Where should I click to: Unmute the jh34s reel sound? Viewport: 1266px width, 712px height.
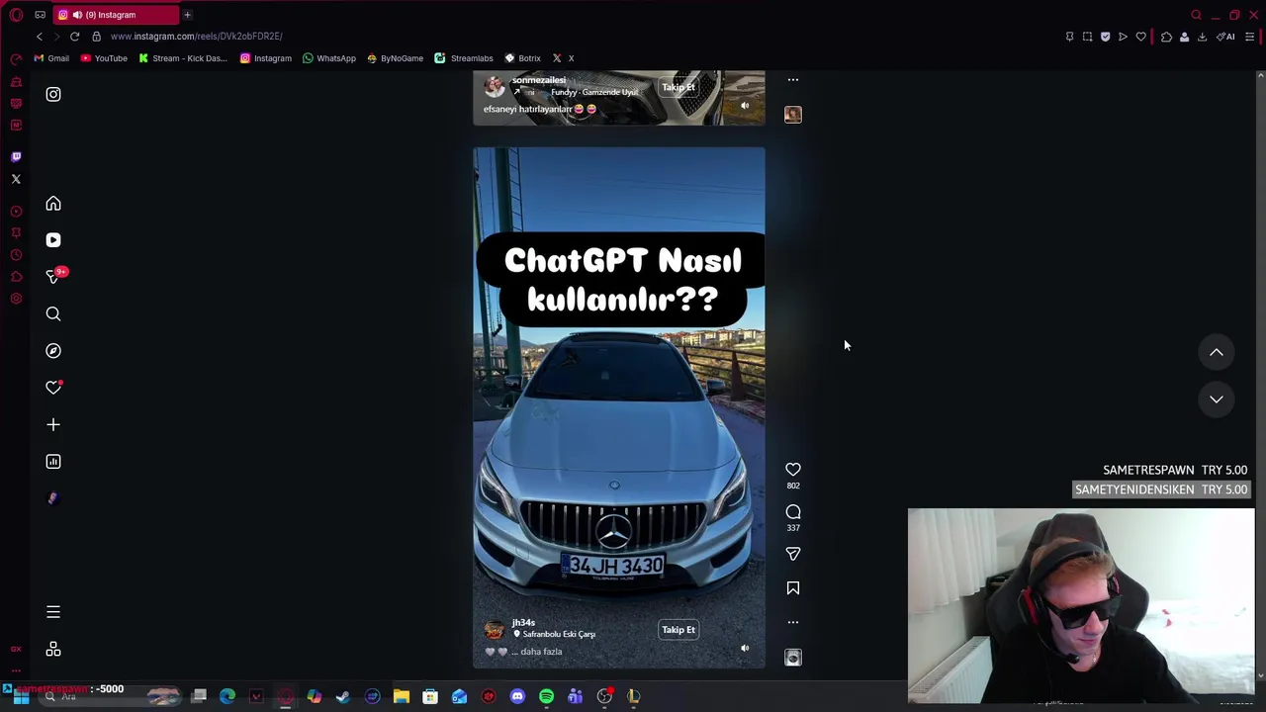tap(745, 649)
